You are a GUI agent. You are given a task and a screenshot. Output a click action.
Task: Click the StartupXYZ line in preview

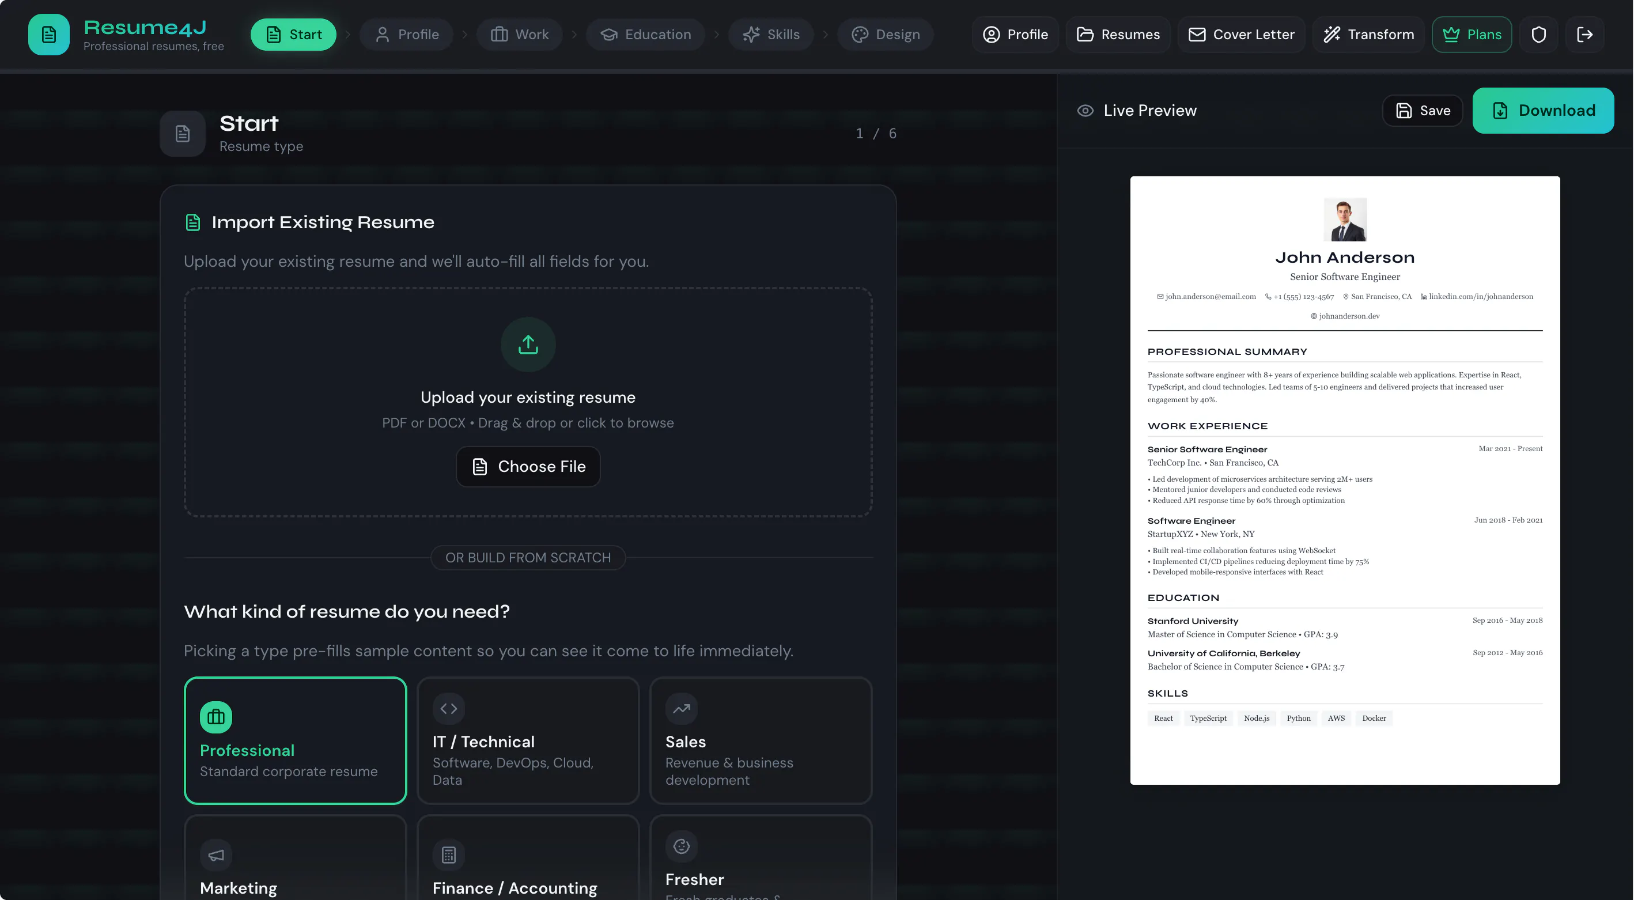coord(1201,534)
